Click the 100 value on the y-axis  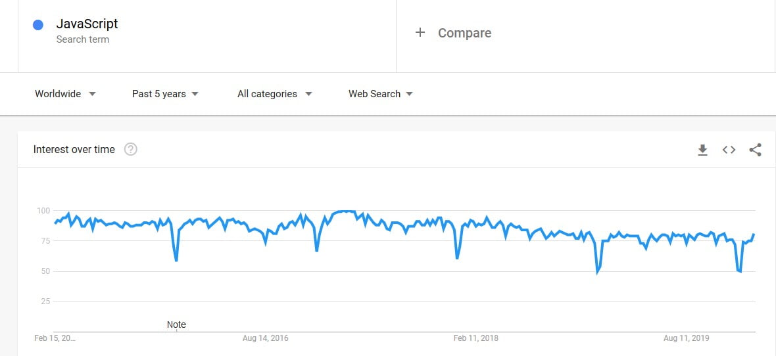click(x=43, y=211)
